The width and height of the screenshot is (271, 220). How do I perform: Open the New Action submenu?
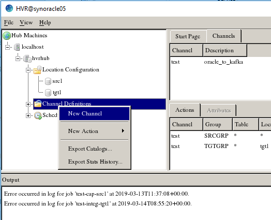pyautogui.click(x=94, y=131)
